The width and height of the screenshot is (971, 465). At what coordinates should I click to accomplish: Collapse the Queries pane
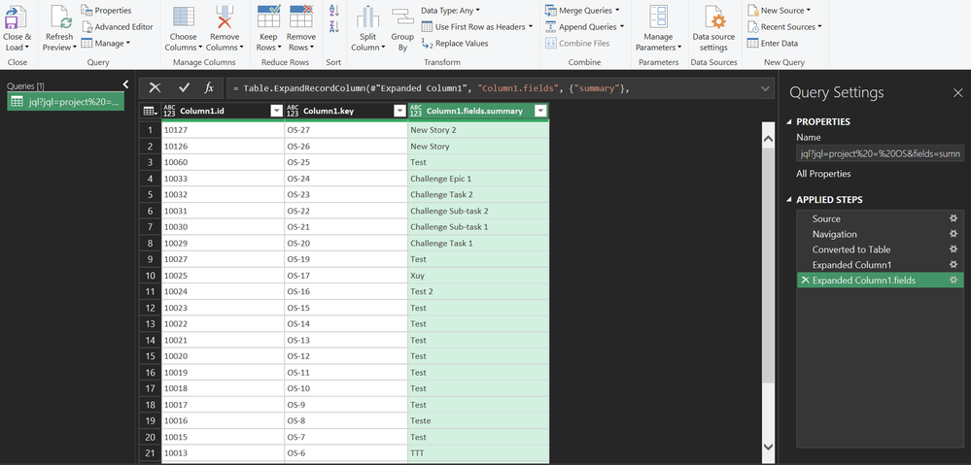click(x=125, y=85)
